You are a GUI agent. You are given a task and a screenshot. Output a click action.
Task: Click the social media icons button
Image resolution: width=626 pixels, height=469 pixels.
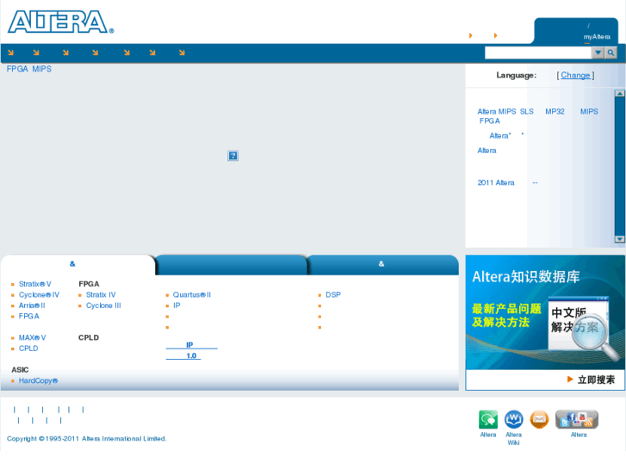tap(577, 419)
